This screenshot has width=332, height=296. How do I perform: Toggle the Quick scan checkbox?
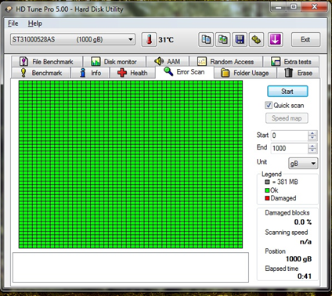click(269, 105)
